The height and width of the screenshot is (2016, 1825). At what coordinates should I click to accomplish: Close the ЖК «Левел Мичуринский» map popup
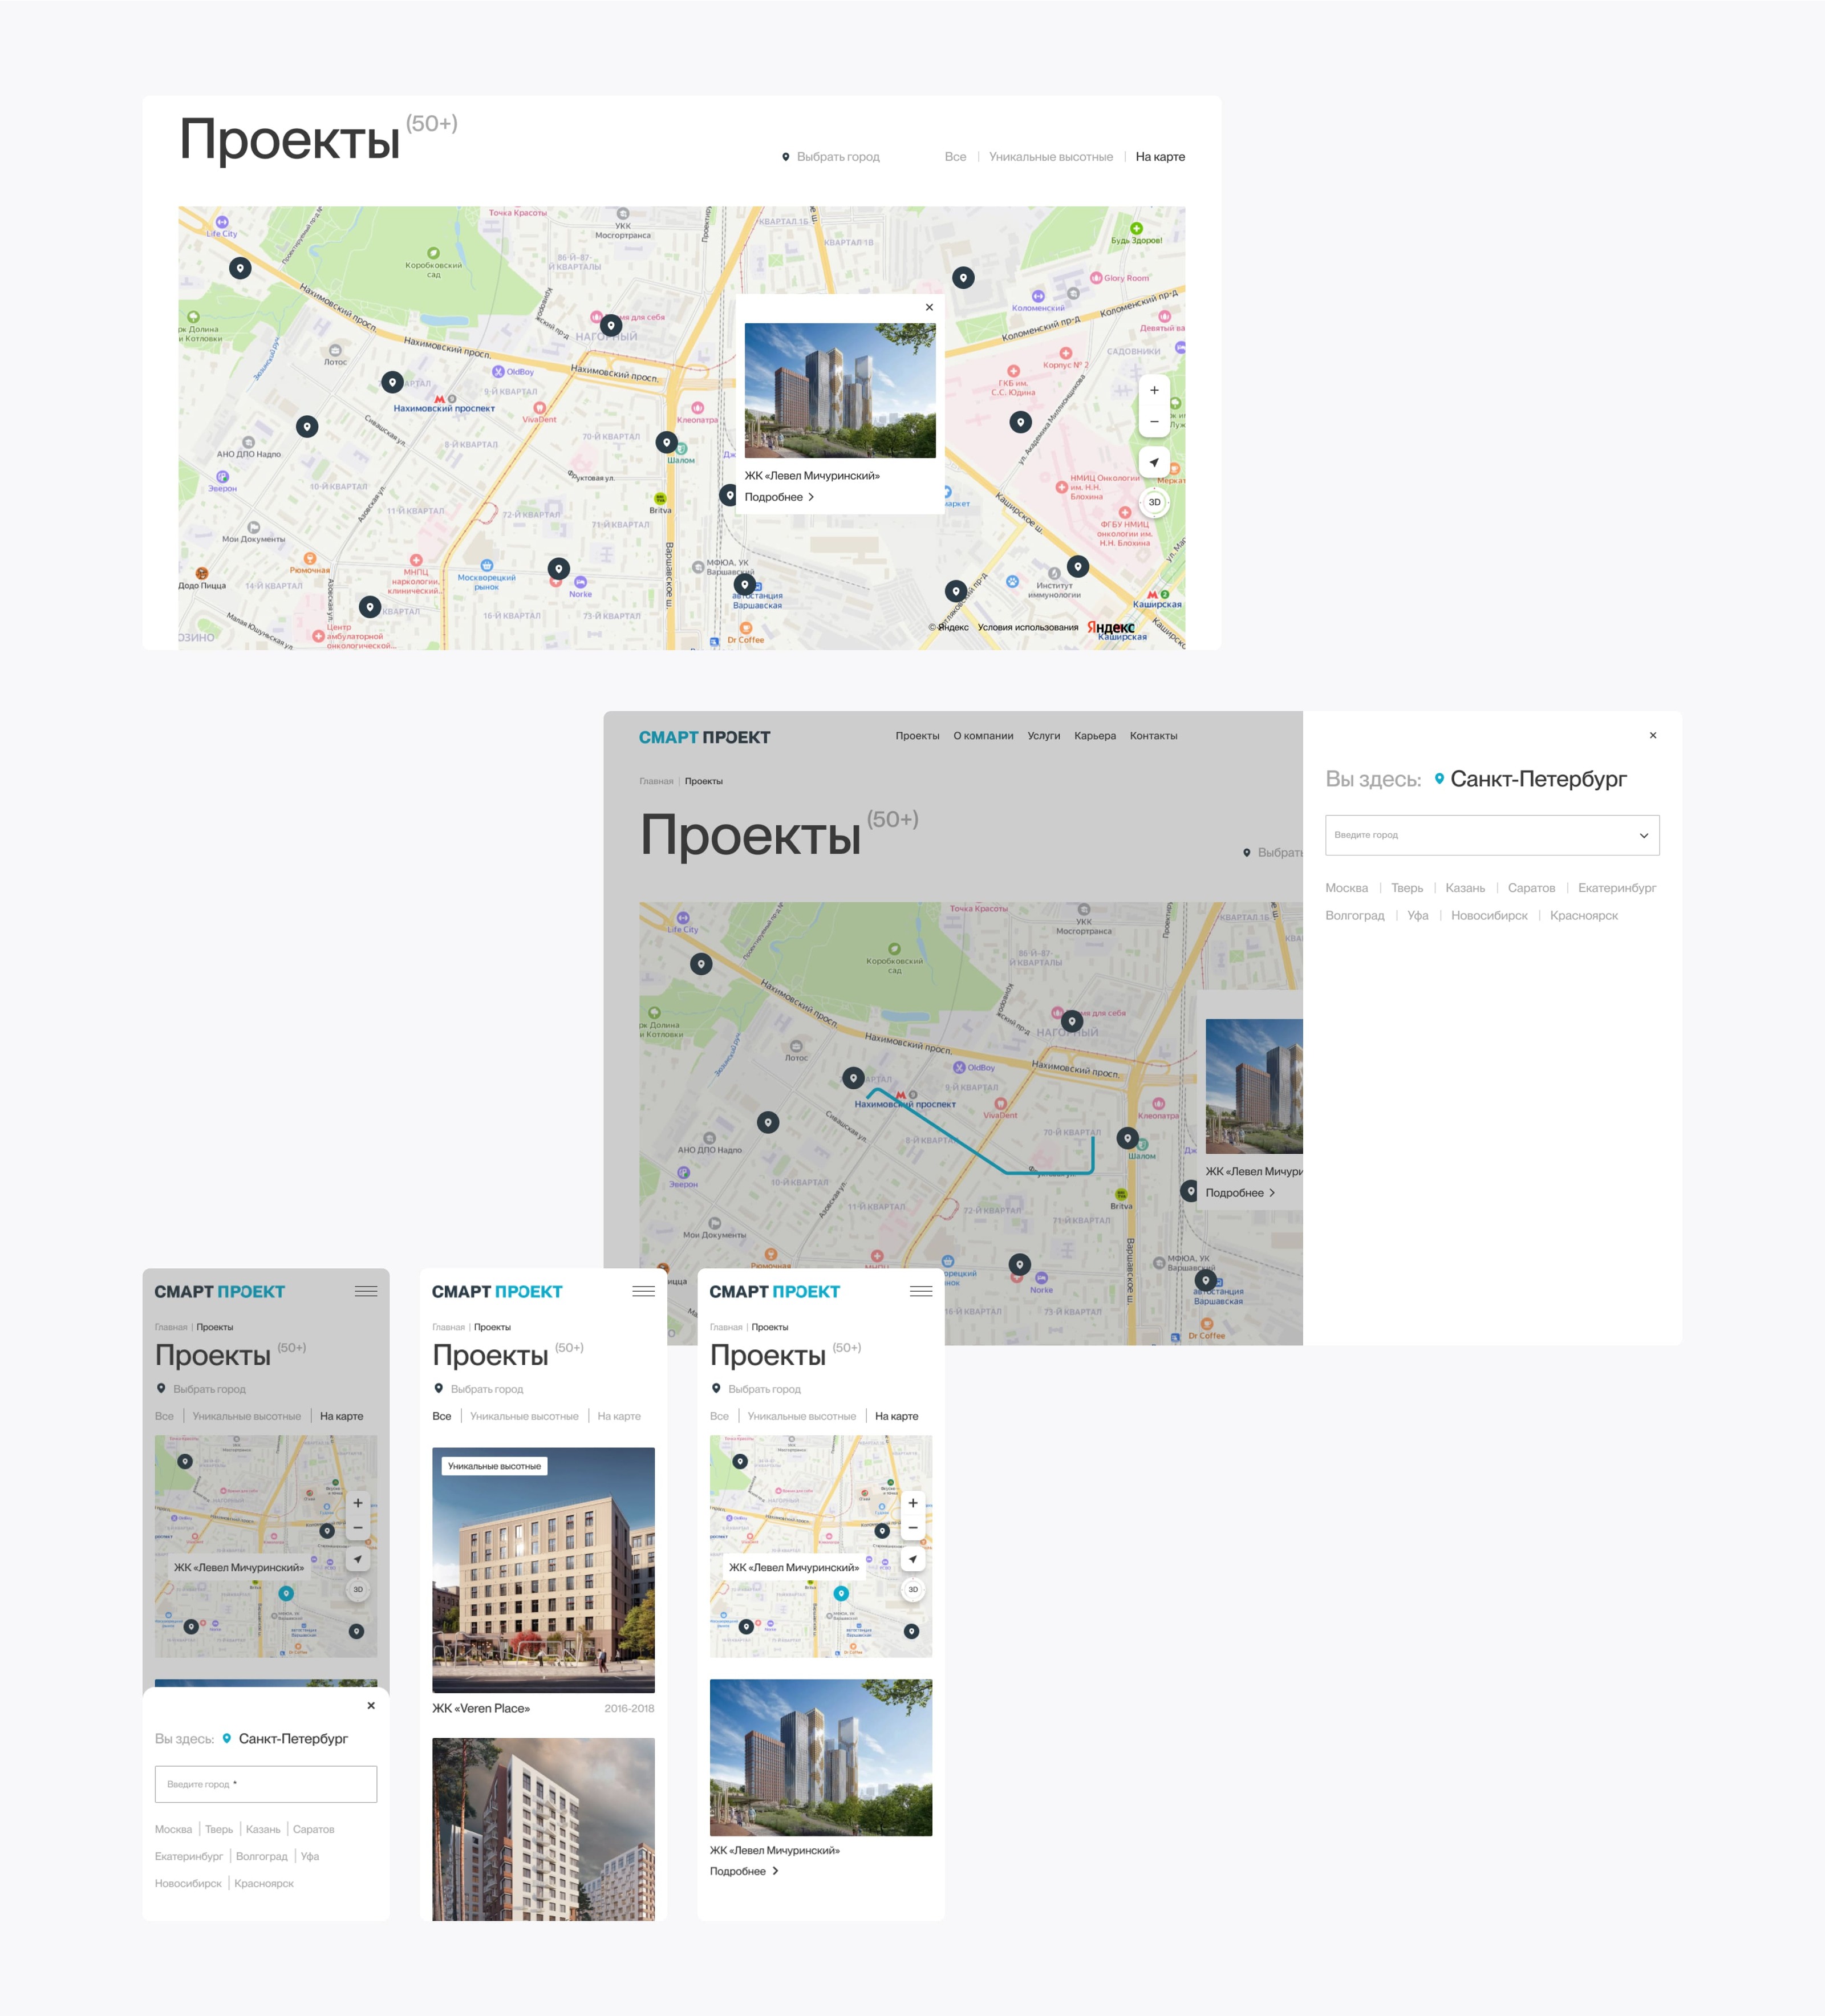(x=929, y=307)
